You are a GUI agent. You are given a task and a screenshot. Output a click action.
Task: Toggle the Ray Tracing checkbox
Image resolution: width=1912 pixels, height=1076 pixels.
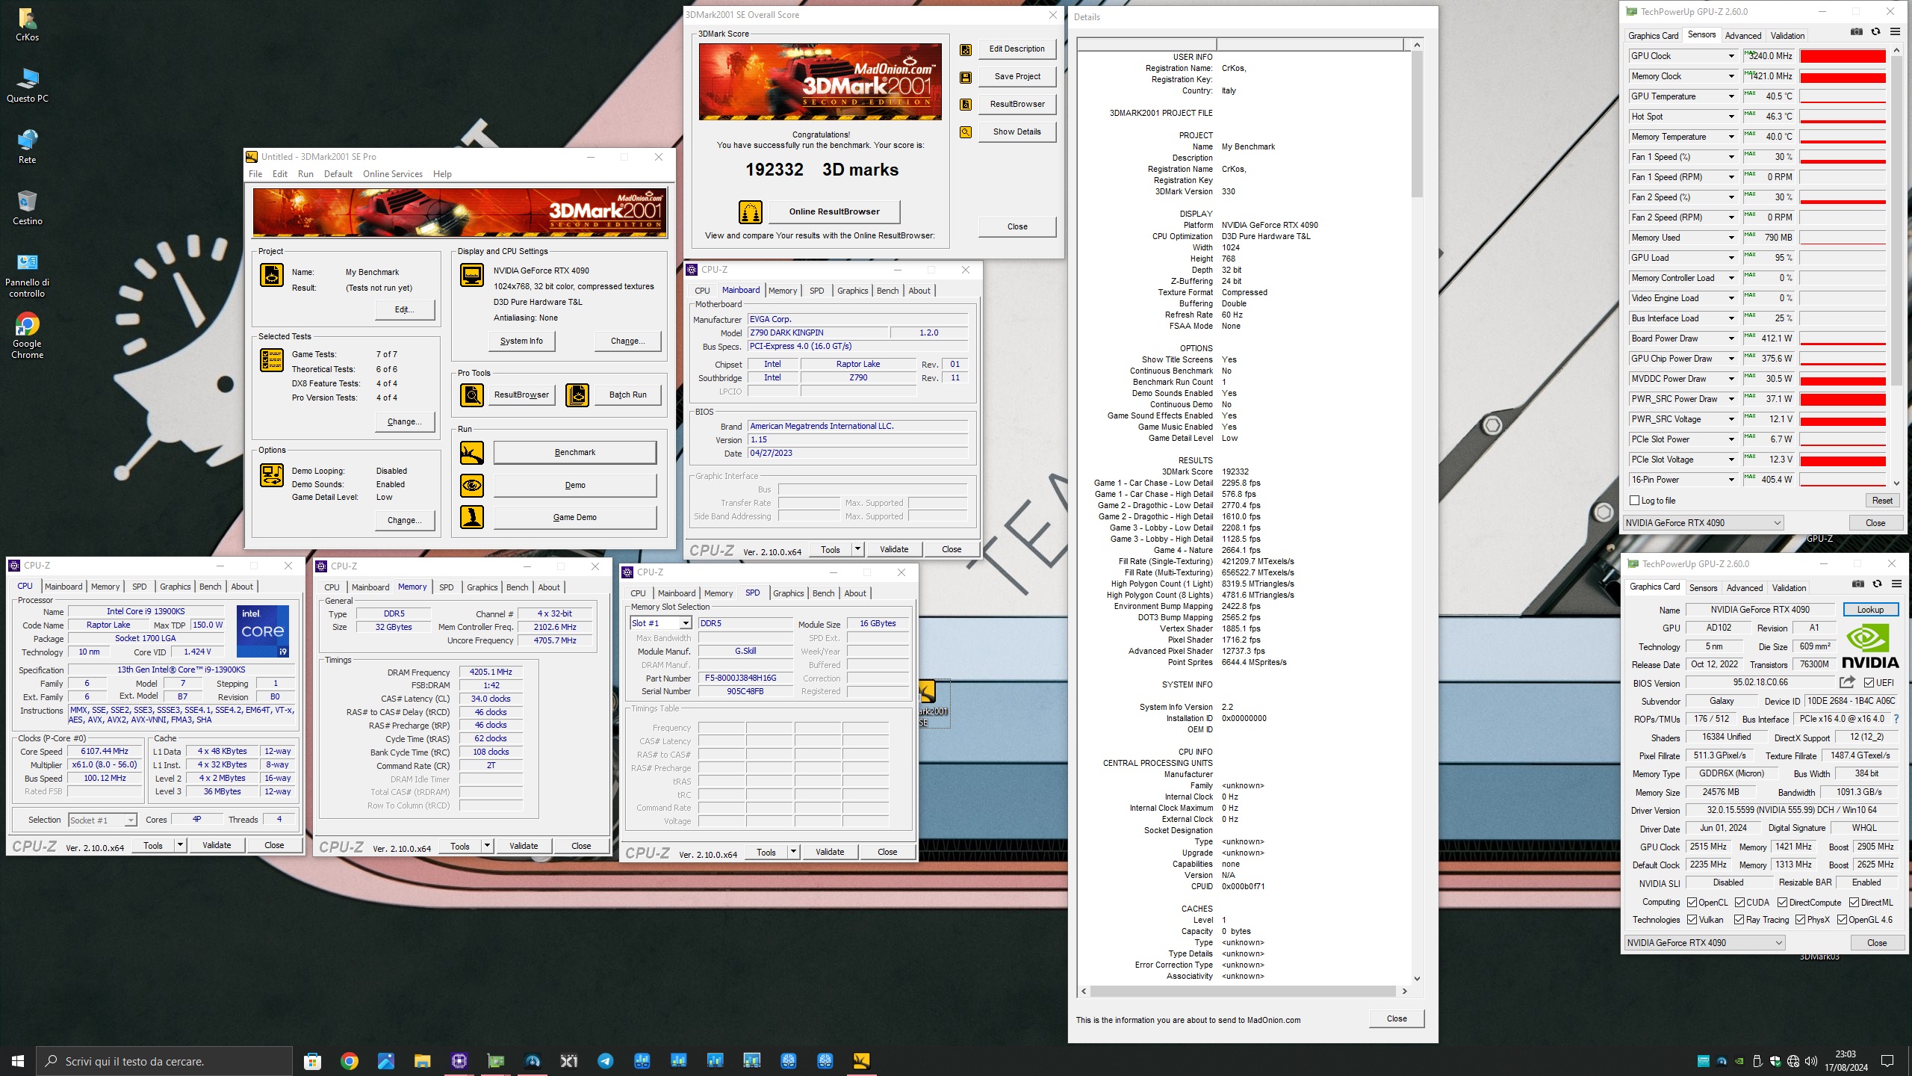click(x=1739, y=920)
